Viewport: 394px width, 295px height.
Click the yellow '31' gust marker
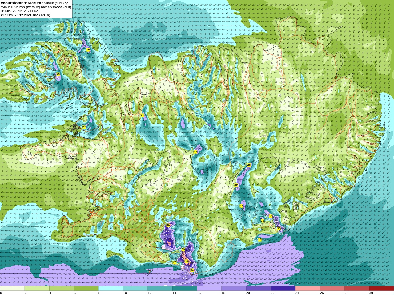[192, 270]
